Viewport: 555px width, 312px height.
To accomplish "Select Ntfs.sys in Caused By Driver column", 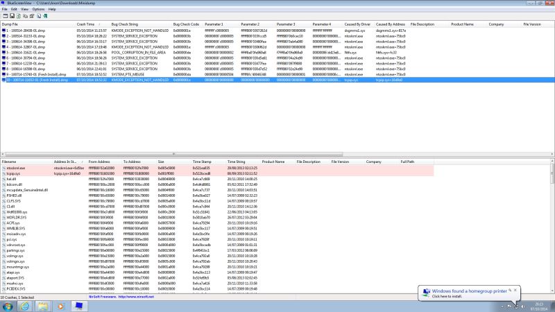I will pos(350,53).
